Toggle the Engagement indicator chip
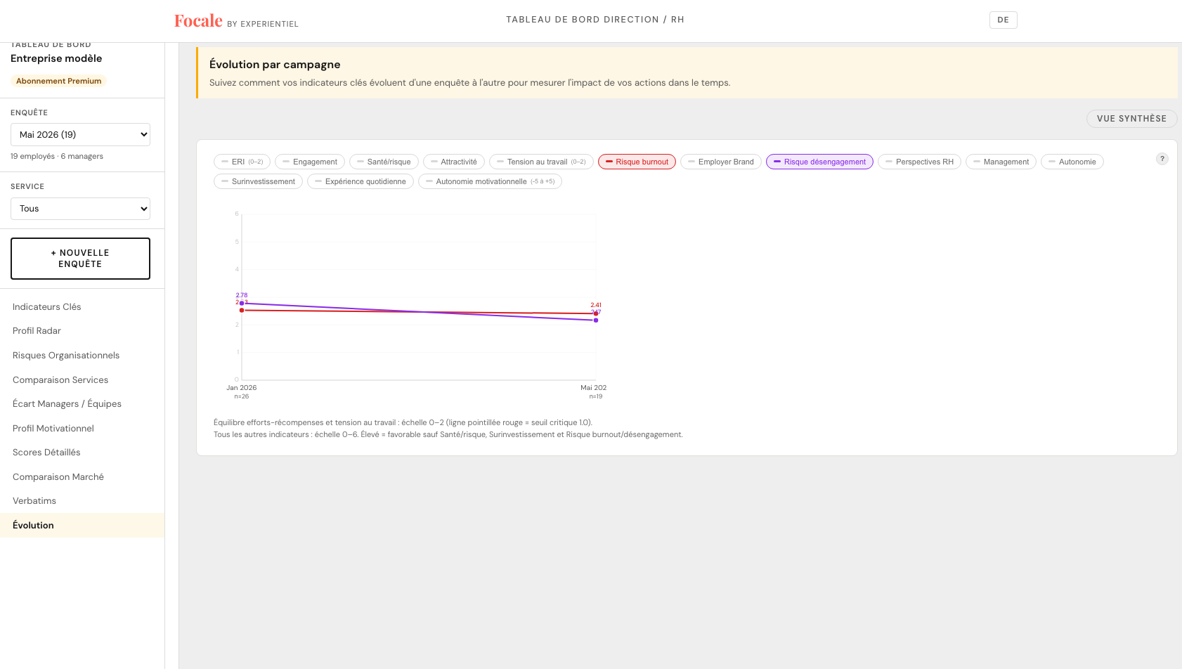The width and height of the screenshot is (1182, 669). point(310,162)
